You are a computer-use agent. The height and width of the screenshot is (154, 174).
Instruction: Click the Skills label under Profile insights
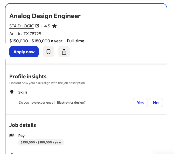click(23, 92)
